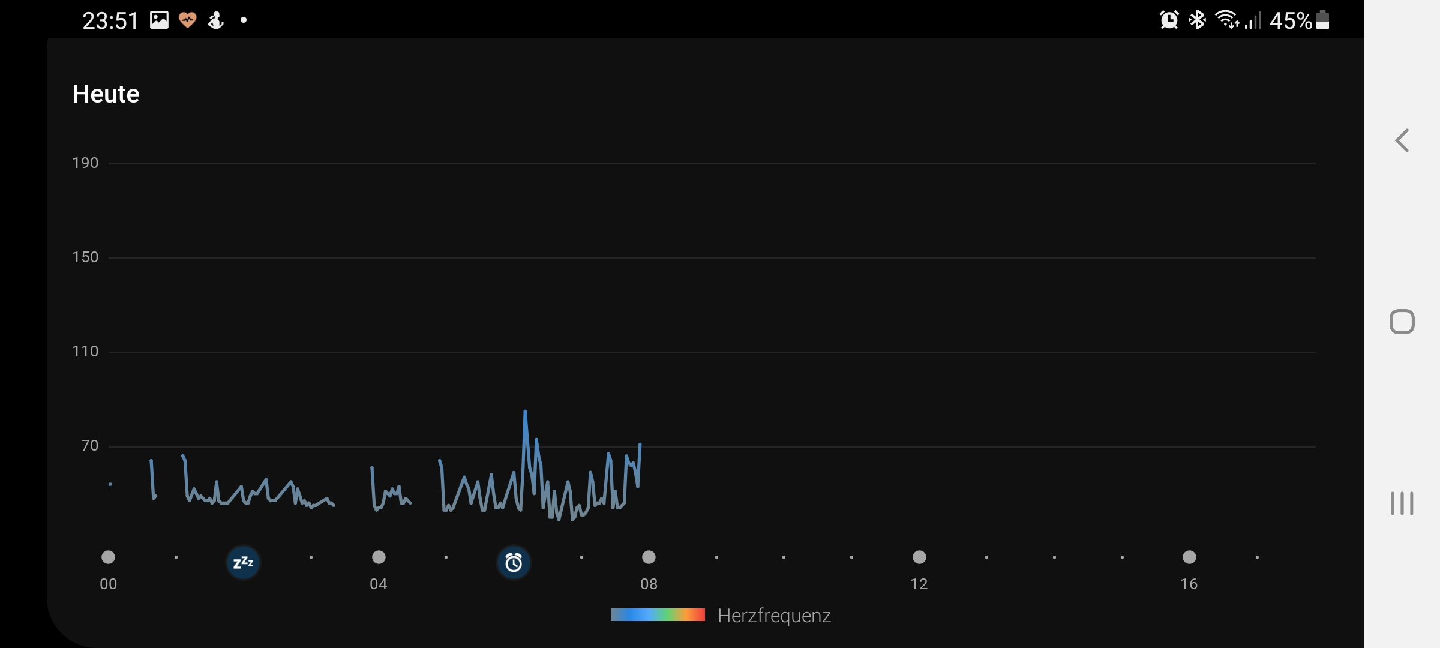Tap the Herzfrequenz legend label
The image size is (1440, 648).
774,616
